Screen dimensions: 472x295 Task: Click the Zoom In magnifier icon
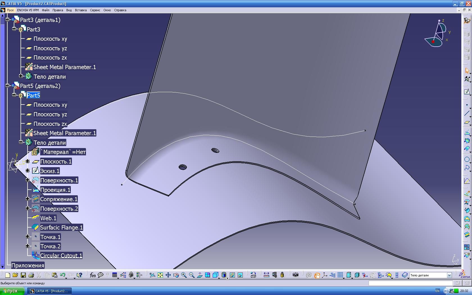pyautogui.click(x=184, y=275)
